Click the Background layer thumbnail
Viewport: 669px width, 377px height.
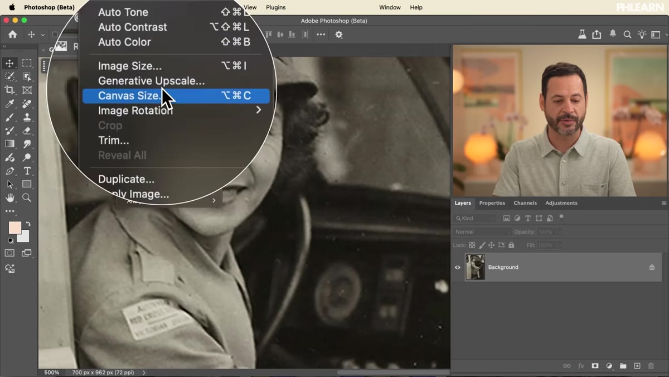pyautogui.click(x=476, y=267)
